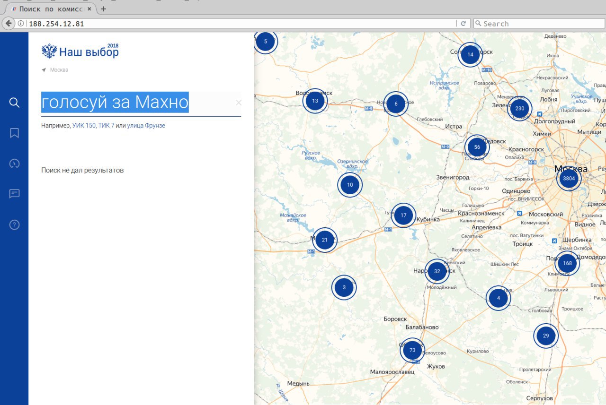Select the map cluster marked 56
This screenshot has width=606, height=405.
click(x=477, y=147)
